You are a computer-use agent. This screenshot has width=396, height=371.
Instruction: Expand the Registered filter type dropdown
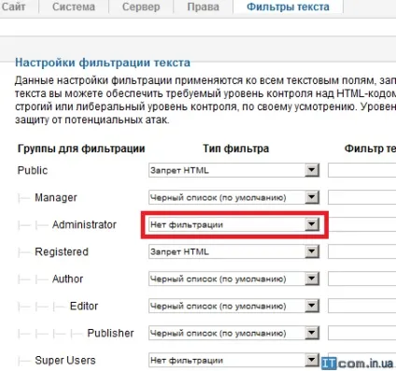tap(234, 251)
